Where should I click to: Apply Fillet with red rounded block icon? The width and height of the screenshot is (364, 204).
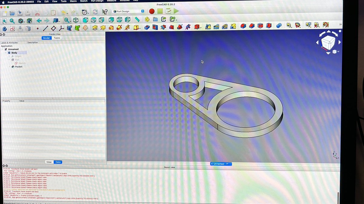243,26
